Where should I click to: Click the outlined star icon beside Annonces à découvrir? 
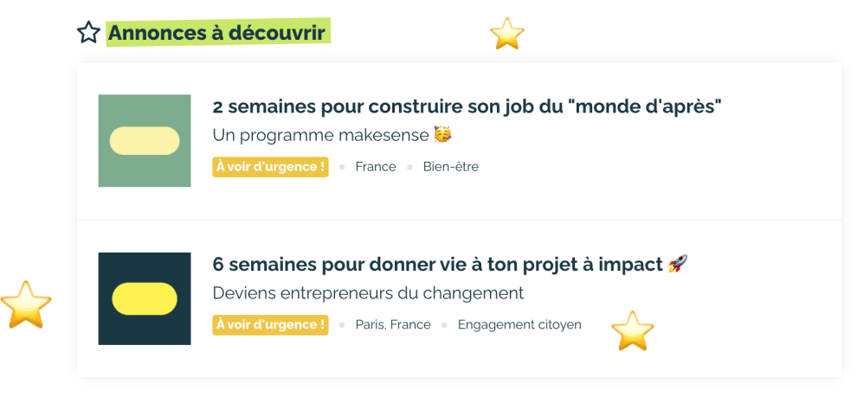pos(88,32)
